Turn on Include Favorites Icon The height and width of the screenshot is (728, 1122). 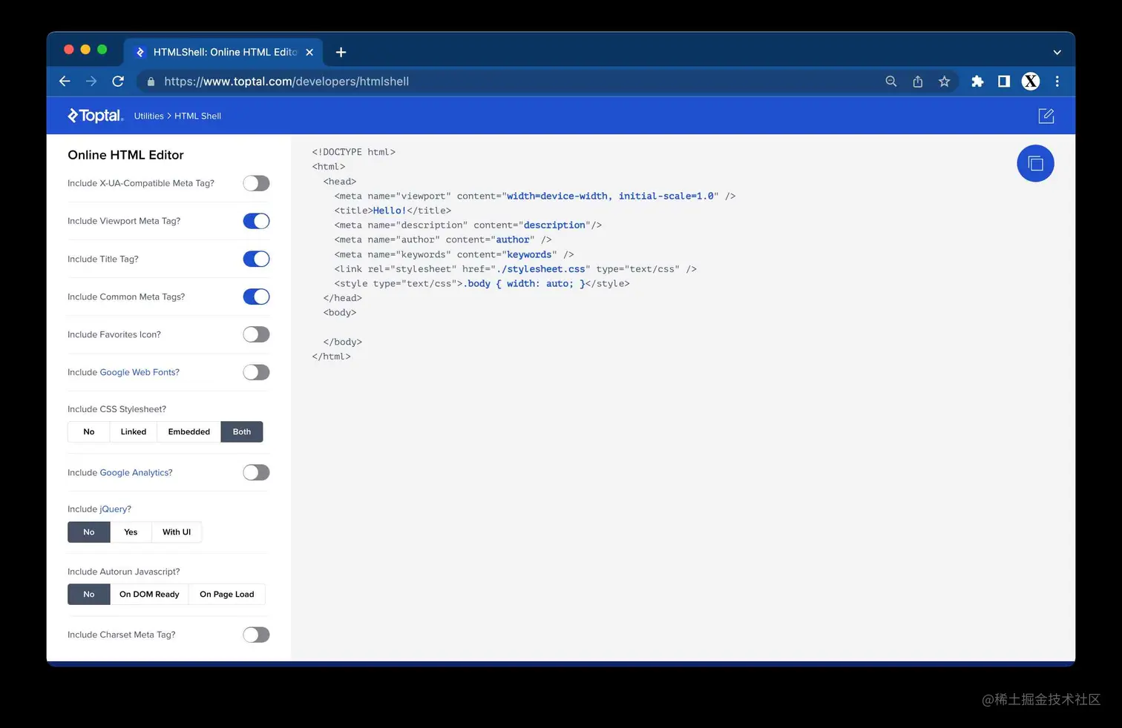pyautogui.click(x=256, y=334)
